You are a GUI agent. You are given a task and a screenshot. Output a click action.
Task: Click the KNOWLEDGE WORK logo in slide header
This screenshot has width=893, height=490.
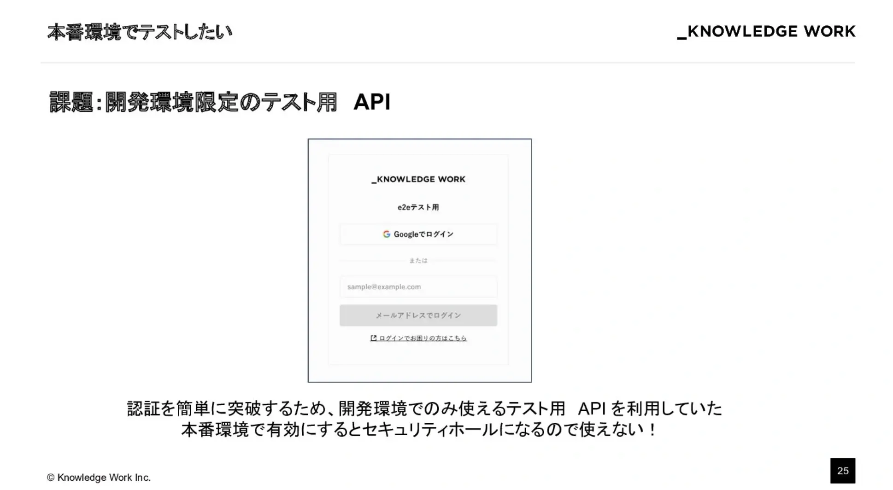click(x=766, y=31)
